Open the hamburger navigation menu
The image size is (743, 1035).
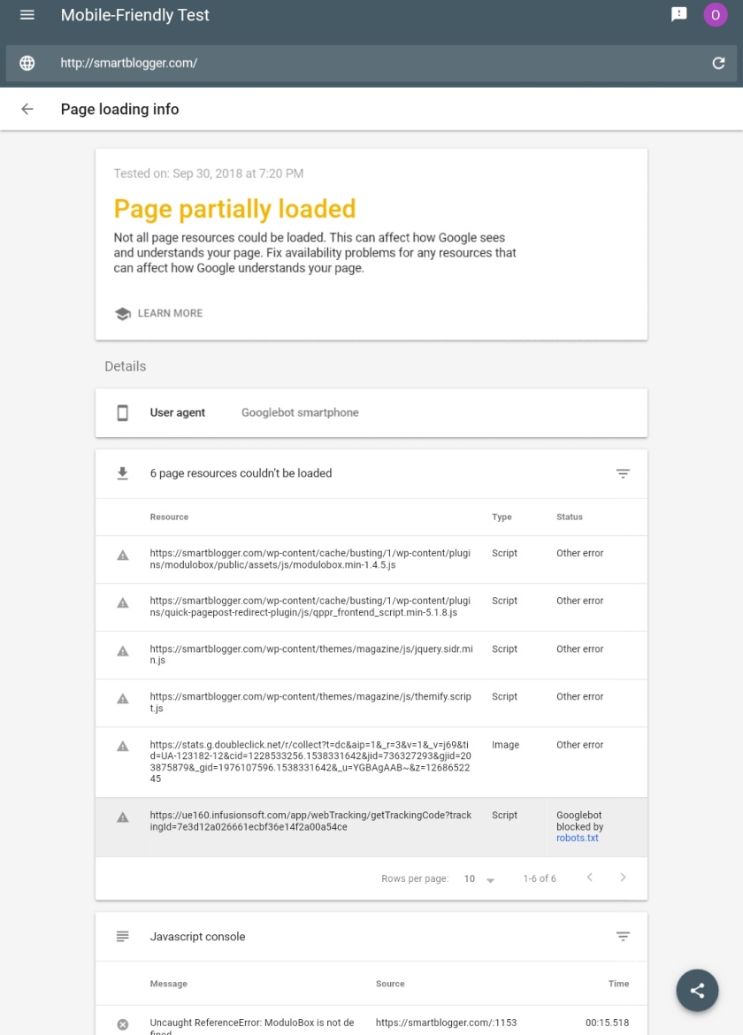click(27, 14)
